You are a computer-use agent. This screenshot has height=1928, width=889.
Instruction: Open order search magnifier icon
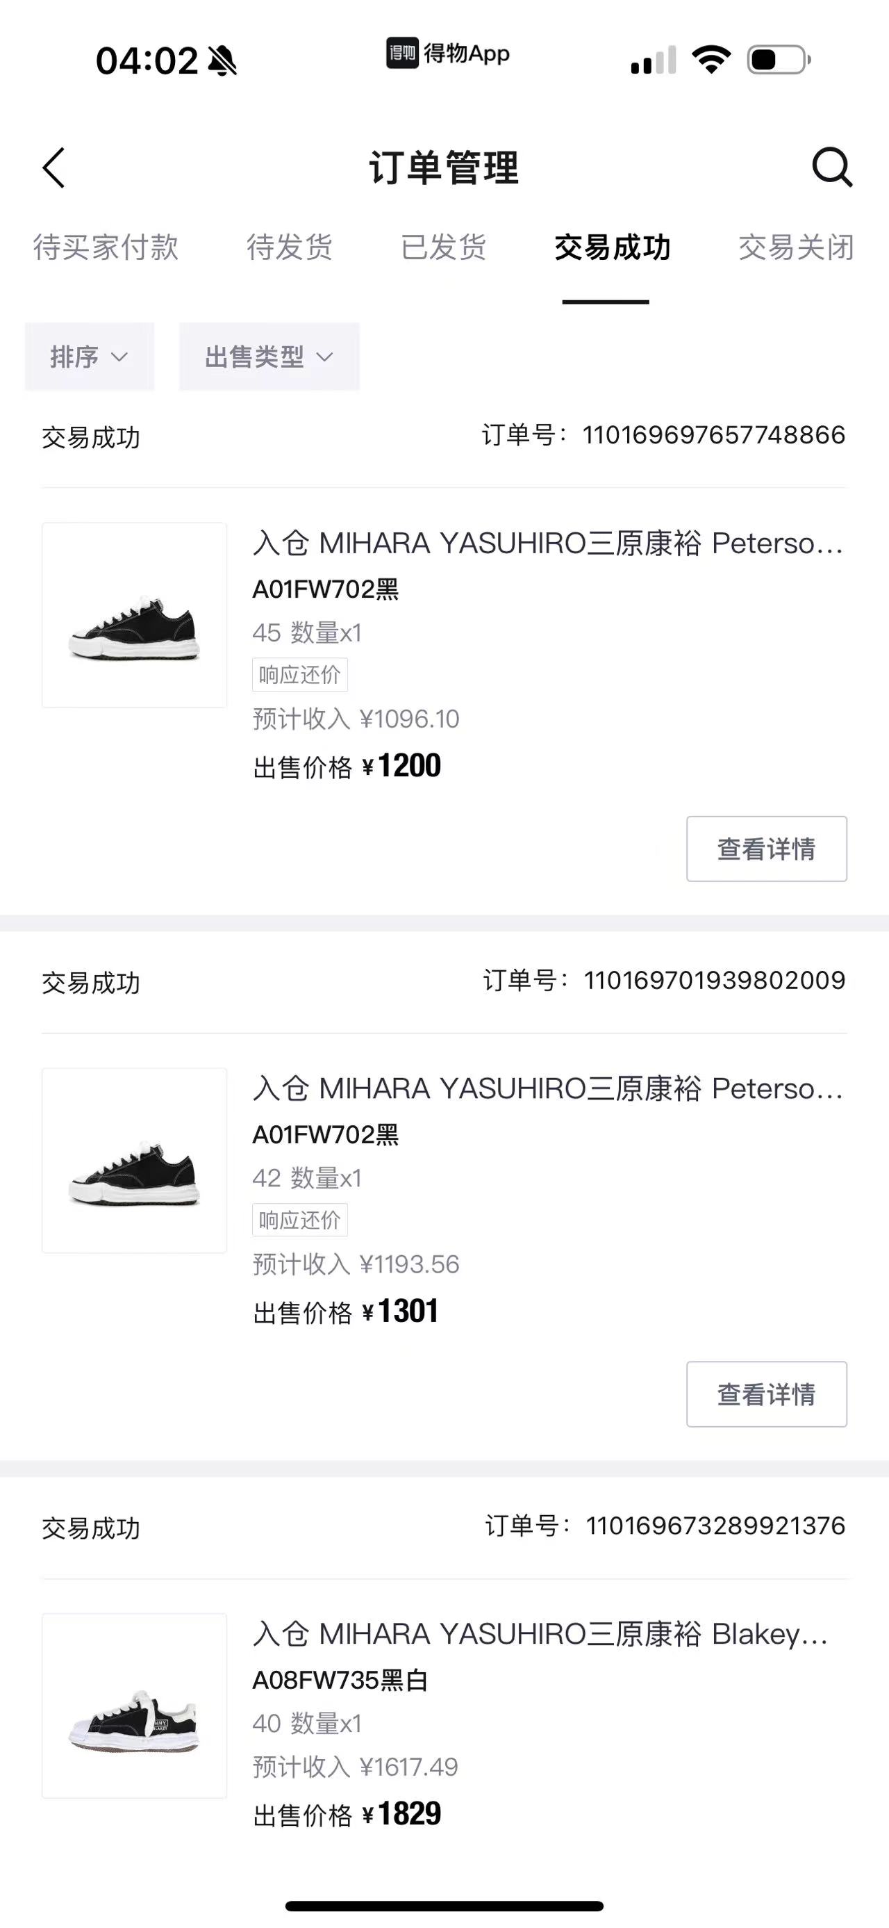(832, 167)
